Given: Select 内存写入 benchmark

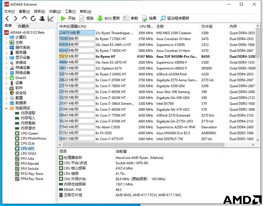Looking at the screenshot, I should 28,118.
